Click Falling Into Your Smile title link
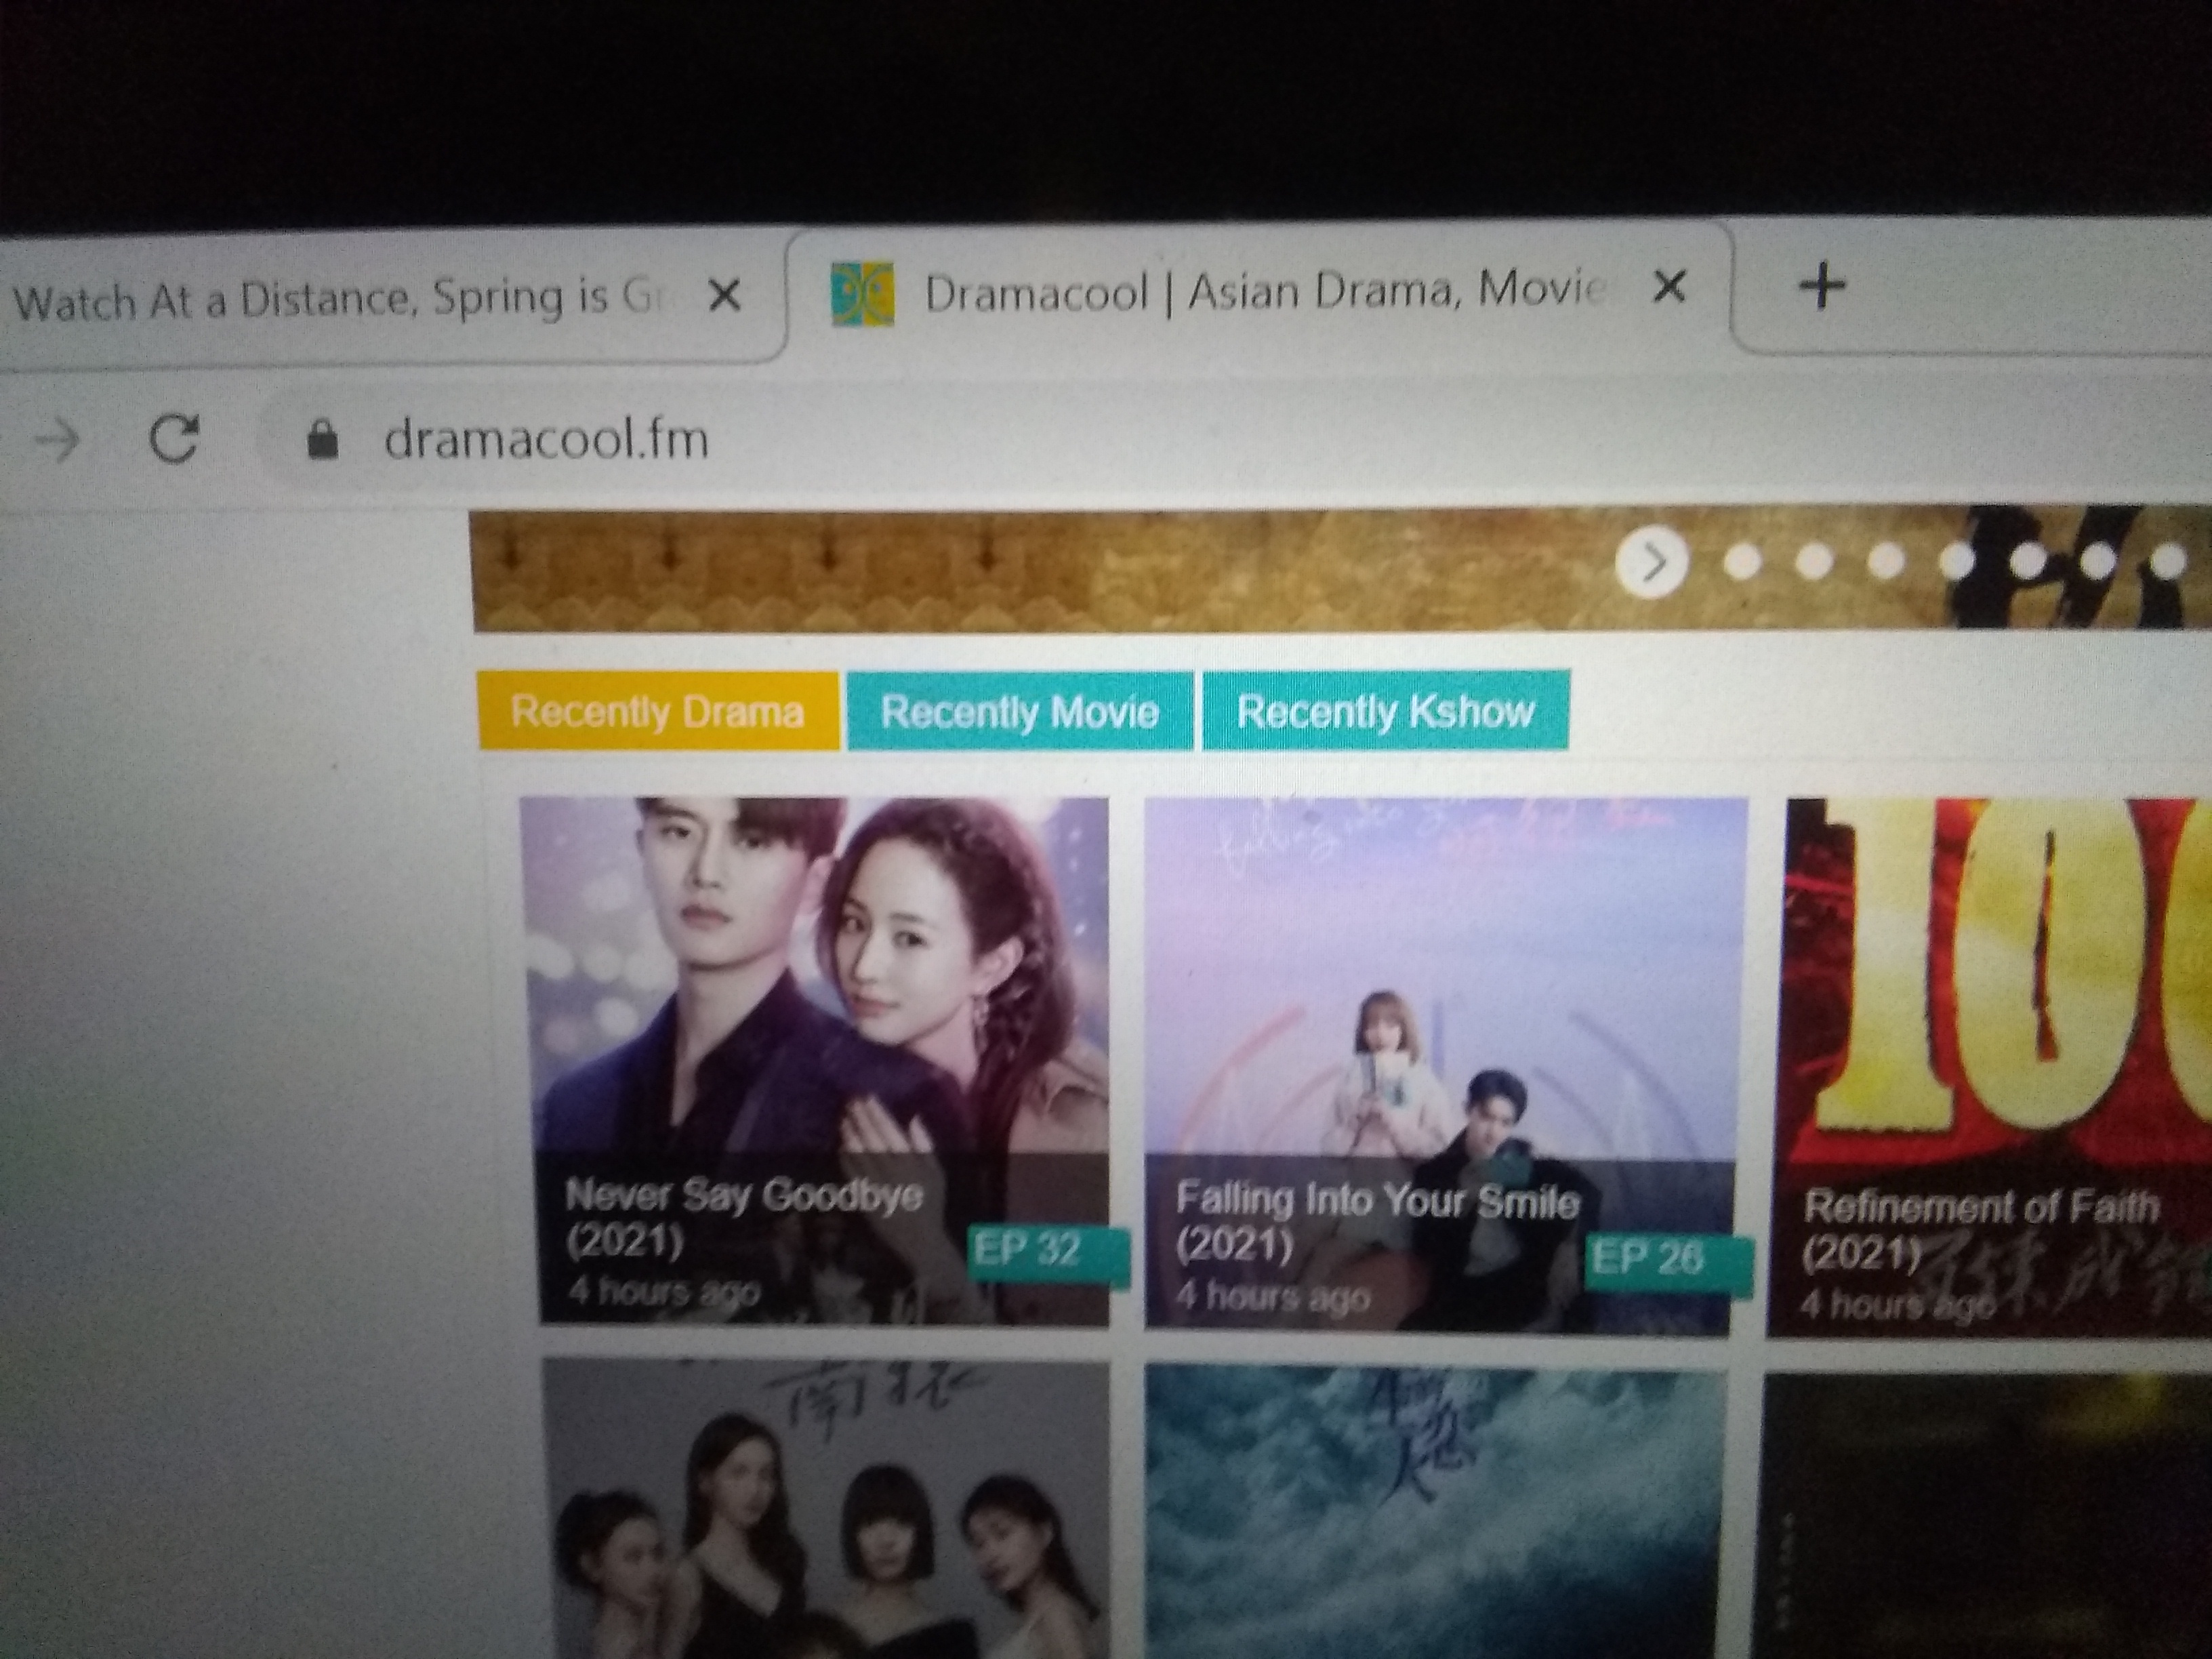This screenshot has width=2212, height=1659. pos(1377,1222)
